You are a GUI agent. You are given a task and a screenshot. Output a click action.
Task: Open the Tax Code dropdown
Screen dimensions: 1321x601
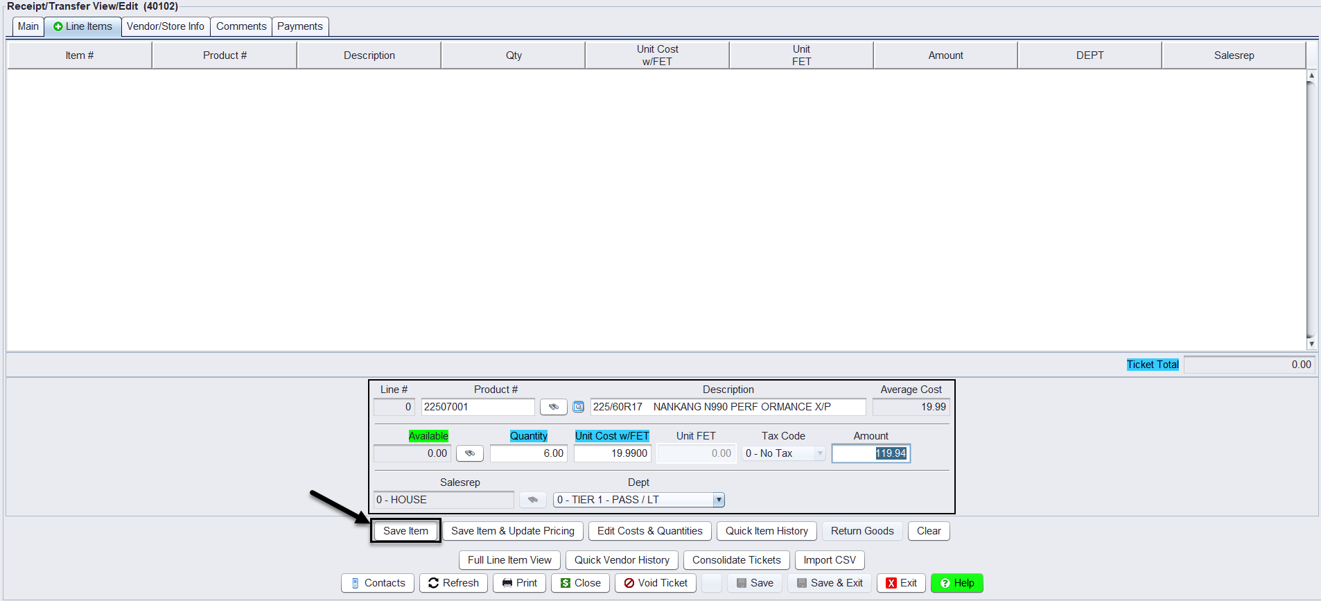click(819, 453)
